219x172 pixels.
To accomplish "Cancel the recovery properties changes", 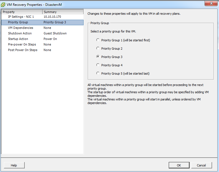I will [201, 165].
